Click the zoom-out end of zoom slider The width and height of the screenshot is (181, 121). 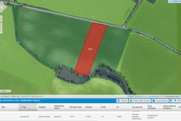[2, 32]
